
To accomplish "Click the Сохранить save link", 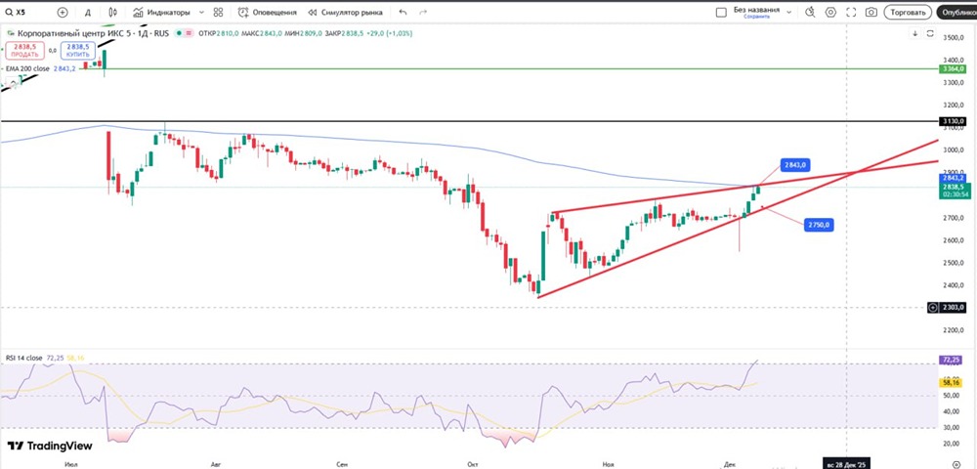I will (756, 17).
